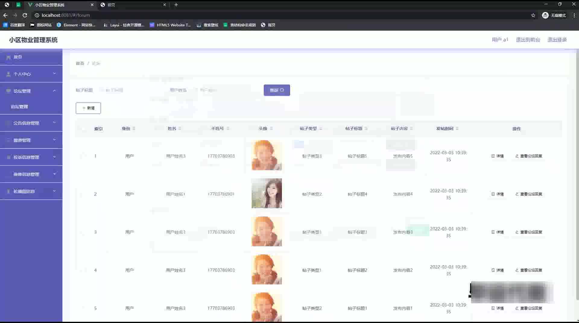Image resolution: width=579 pixels, height=323 pixels.
Task: Open 公告信息管理 sidebar menu
Action: click(31, 123)
